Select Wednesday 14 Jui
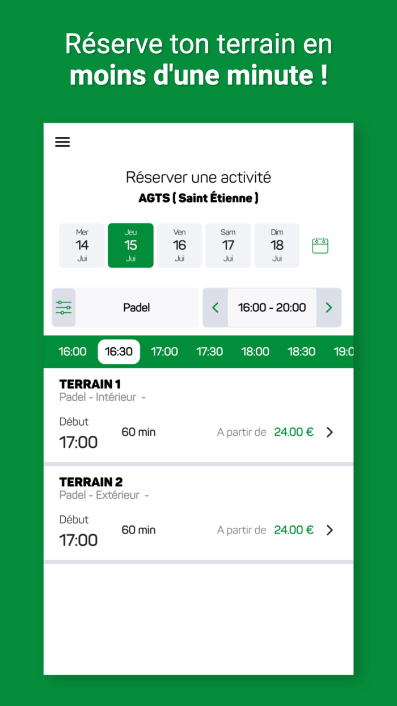The width and height of the screenshot is (397, 706). coord(82,245)
